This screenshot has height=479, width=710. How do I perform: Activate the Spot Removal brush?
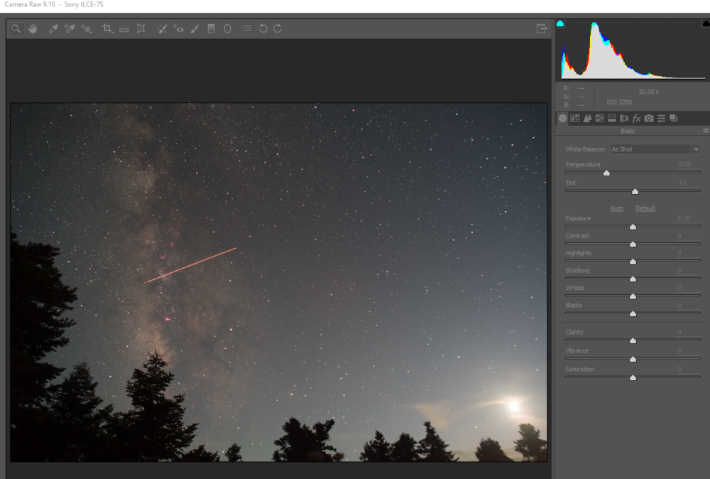pyautogui.click(x=162, y=28)
